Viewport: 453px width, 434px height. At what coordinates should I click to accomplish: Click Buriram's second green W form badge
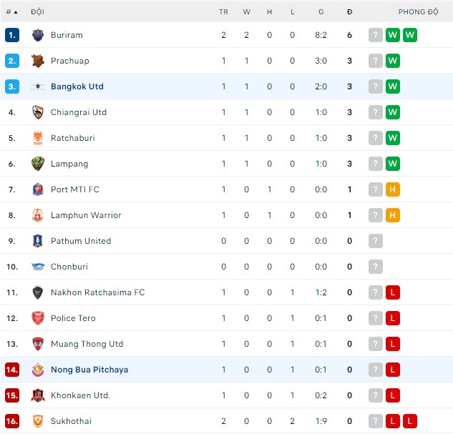click(x=409, y=35)
